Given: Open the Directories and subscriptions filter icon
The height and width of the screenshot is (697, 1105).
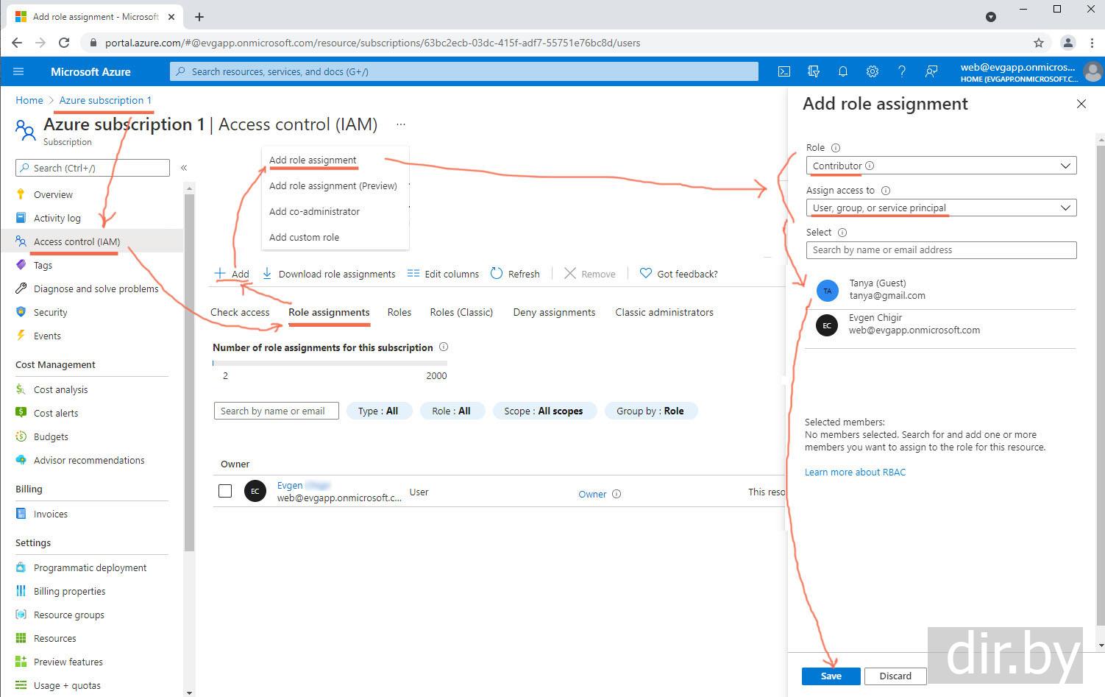Looking at the screenshot, I should (814, 71).
